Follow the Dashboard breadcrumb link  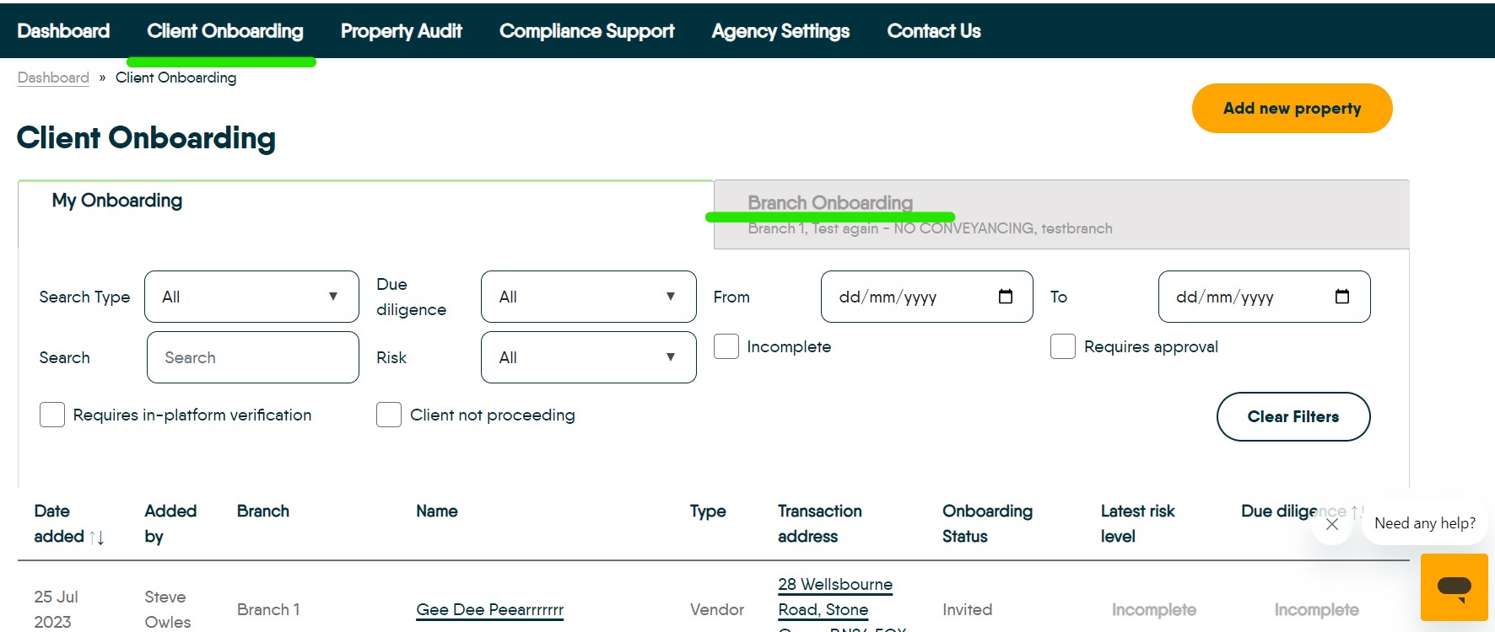click(53, 78)
